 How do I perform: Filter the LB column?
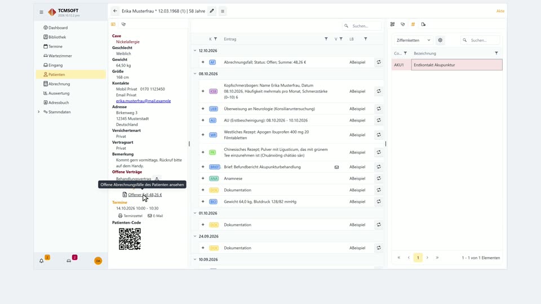[x=365, y=39]
